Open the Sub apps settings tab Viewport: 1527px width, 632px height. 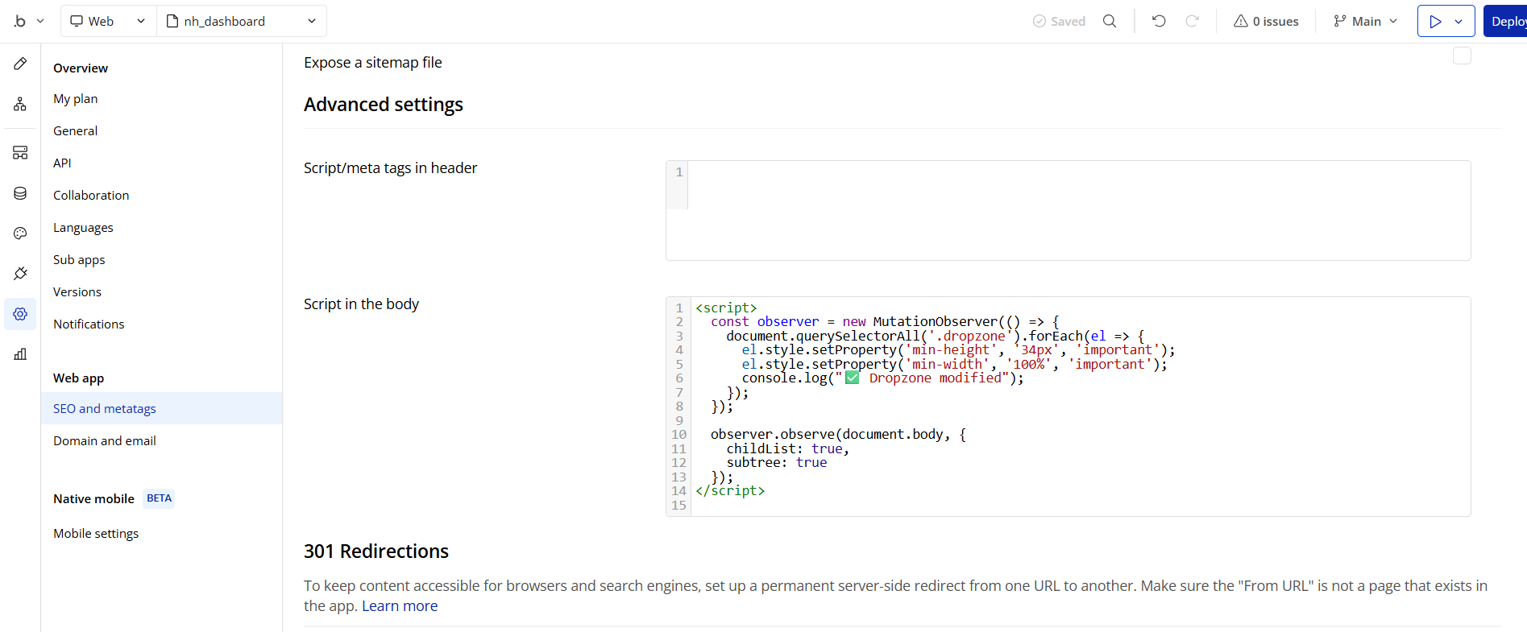(x=79, y=259)
